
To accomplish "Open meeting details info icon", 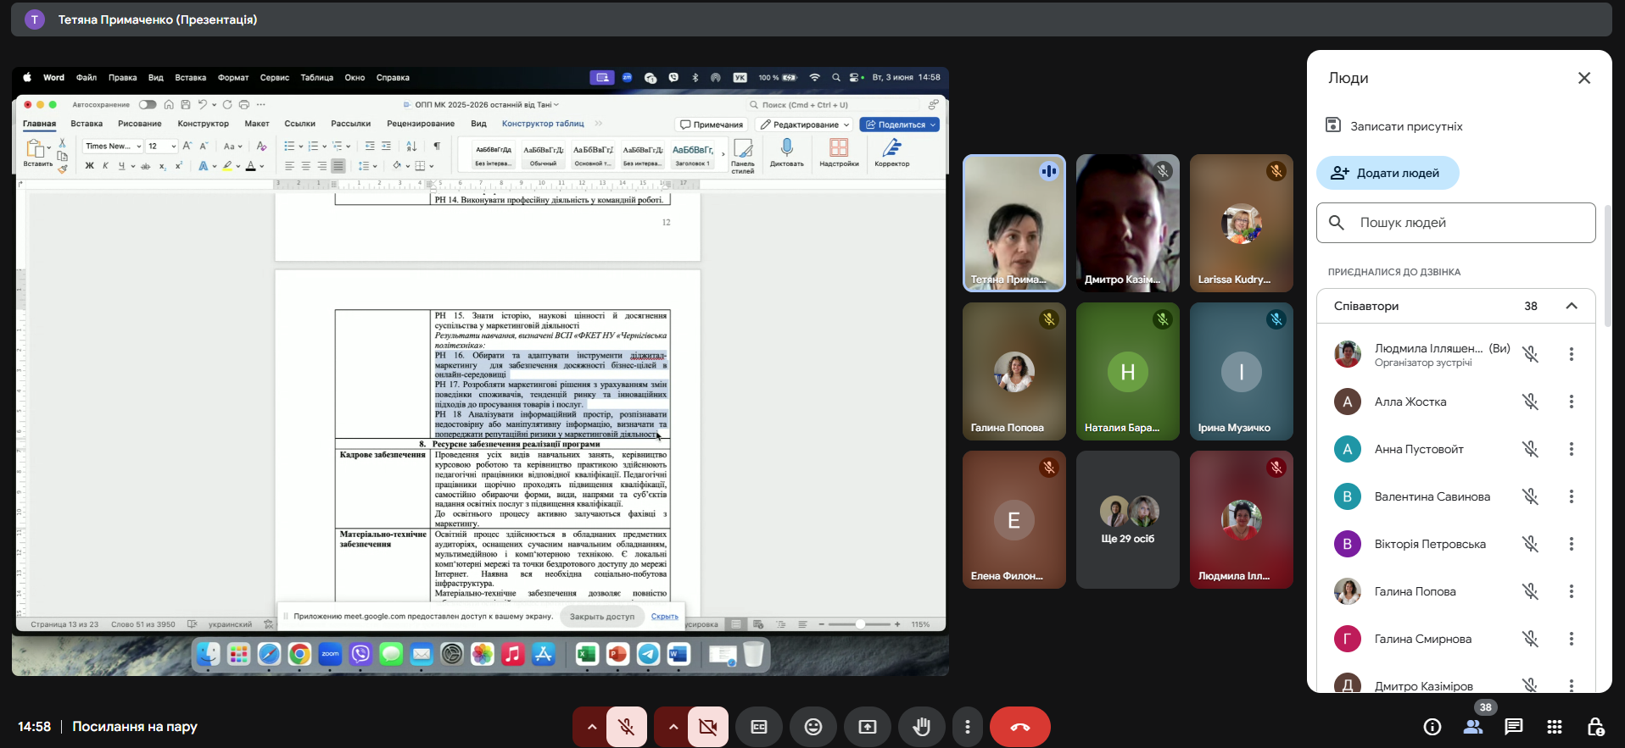I will (1432, 727).
